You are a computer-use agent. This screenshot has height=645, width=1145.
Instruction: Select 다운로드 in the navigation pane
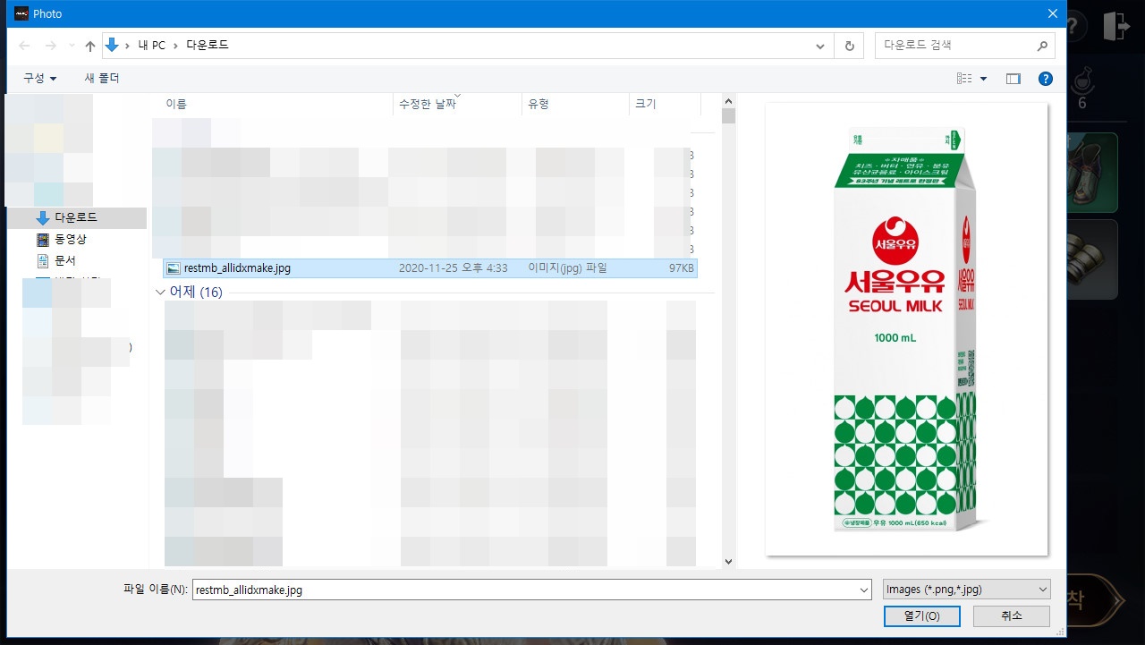tap(76, 217)
